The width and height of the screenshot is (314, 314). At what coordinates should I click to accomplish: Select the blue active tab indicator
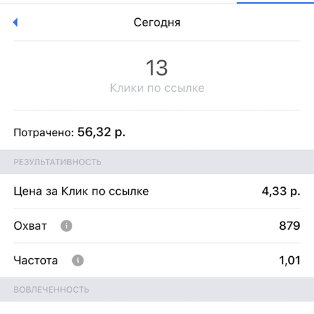275,3
